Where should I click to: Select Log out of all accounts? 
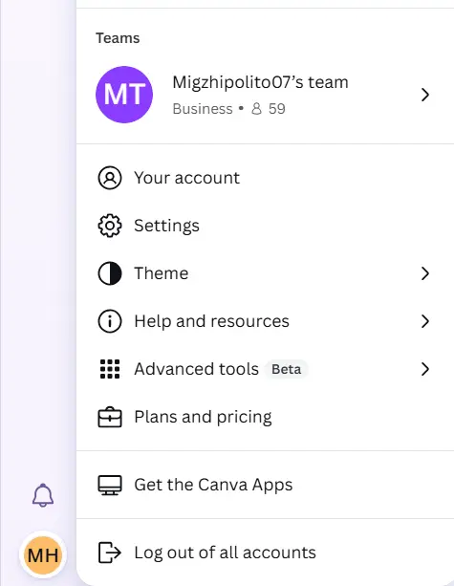coord(266,553)
